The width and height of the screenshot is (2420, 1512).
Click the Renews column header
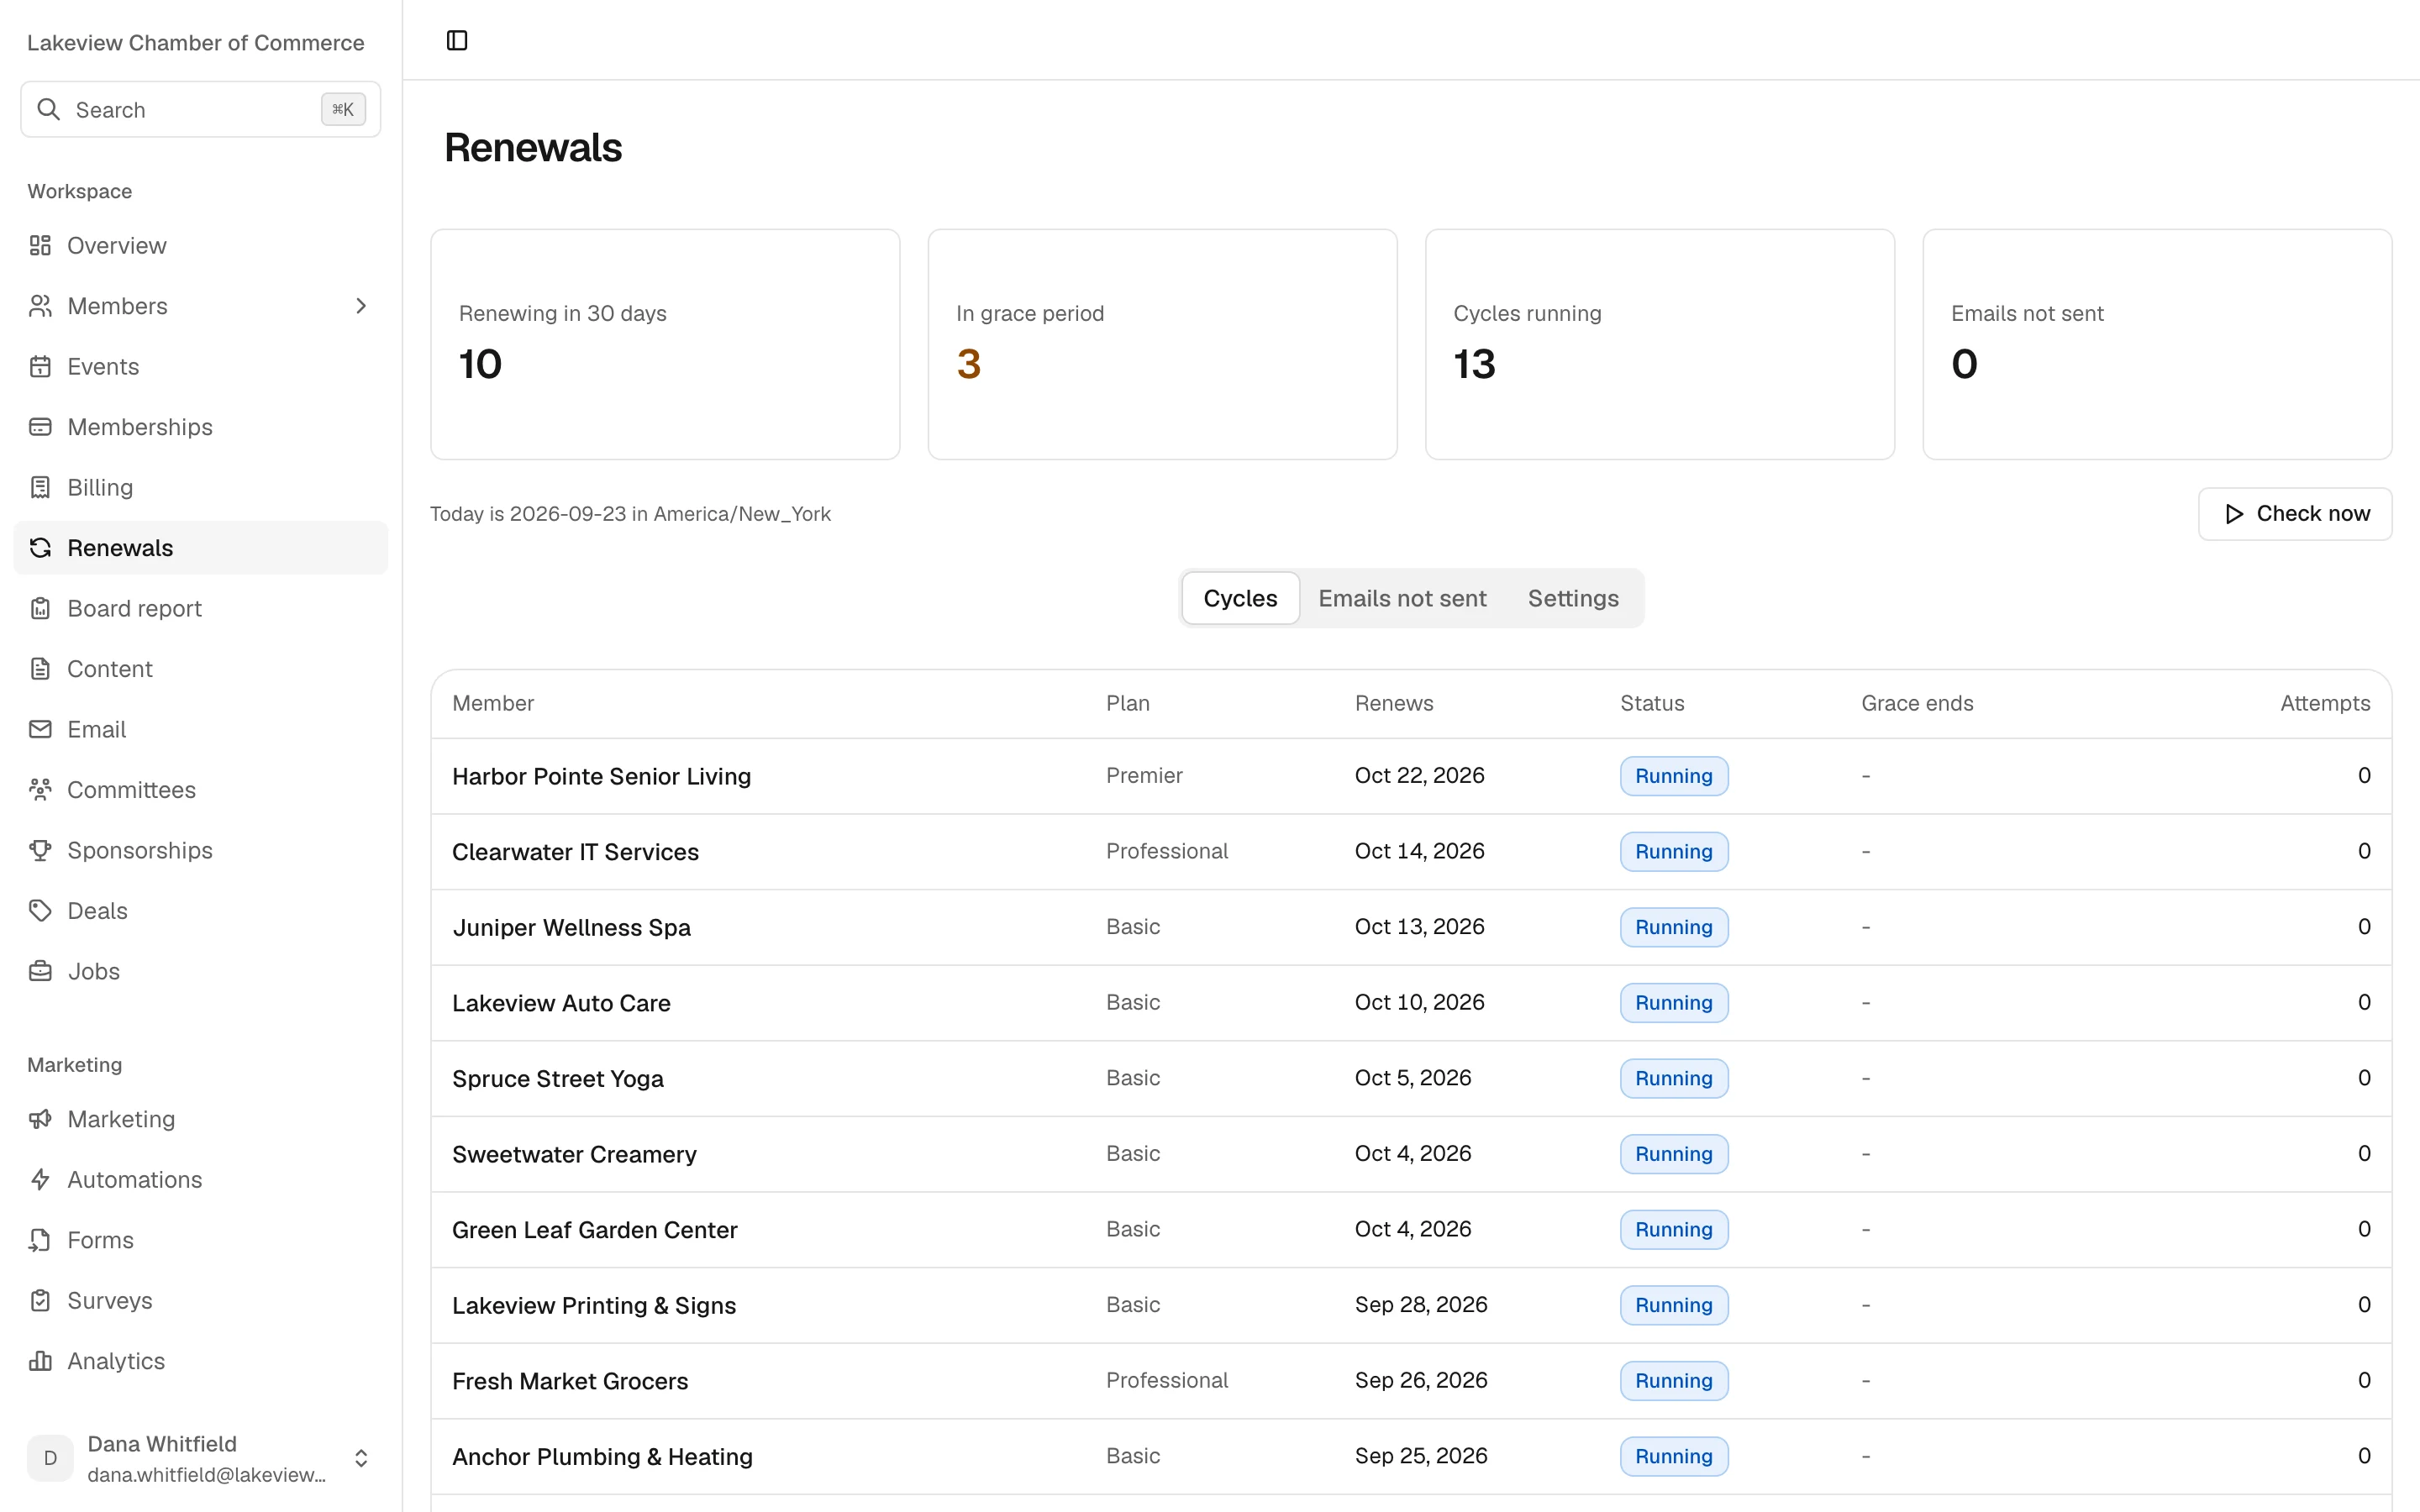tap(1394, 703)
